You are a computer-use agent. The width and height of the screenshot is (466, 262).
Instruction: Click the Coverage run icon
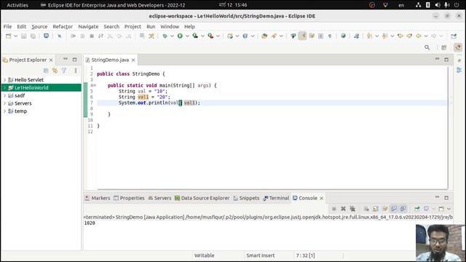(x=195, y=36)
